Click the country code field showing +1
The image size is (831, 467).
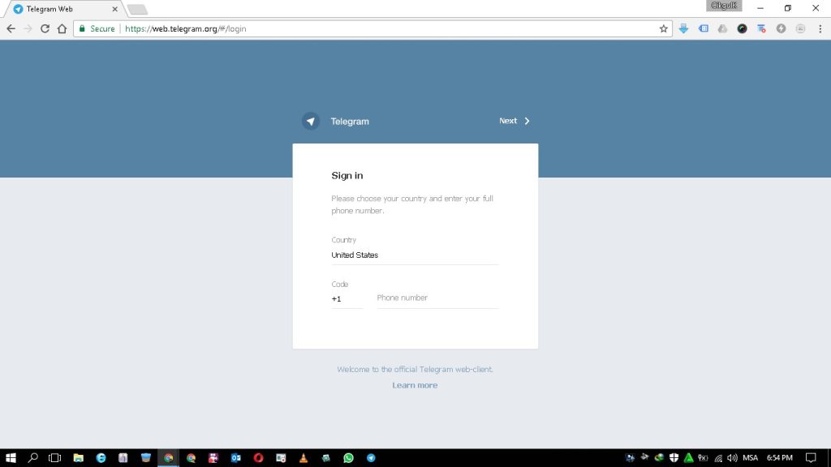pyautogui.click(x=347, y=299)
